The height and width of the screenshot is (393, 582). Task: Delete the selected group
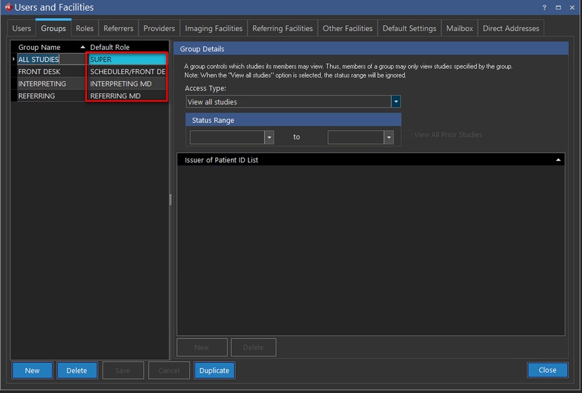click(x=76, y=370)
